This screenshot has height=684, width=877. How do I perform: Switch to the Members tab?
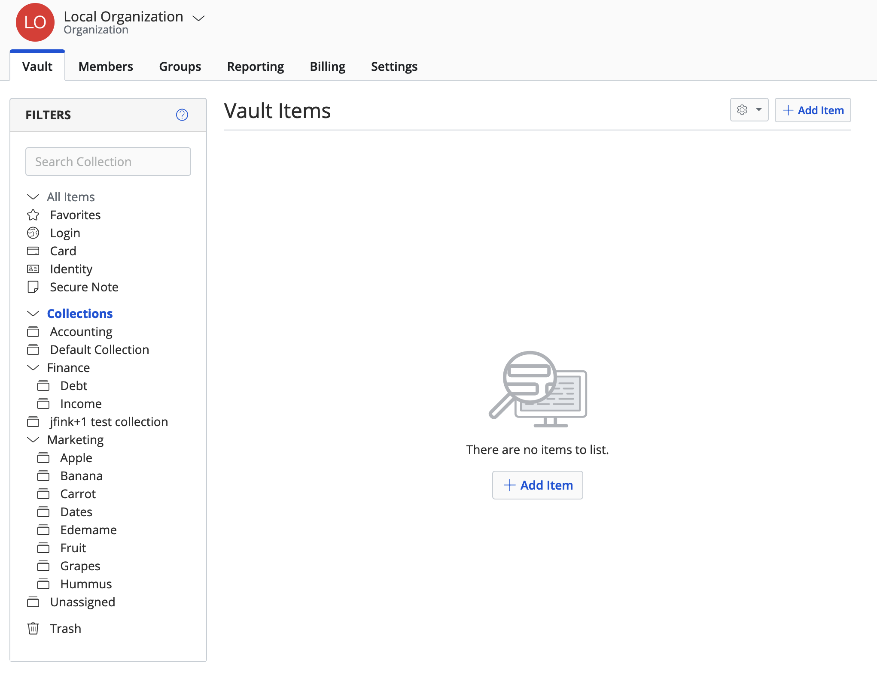click(x=106, y=67)
